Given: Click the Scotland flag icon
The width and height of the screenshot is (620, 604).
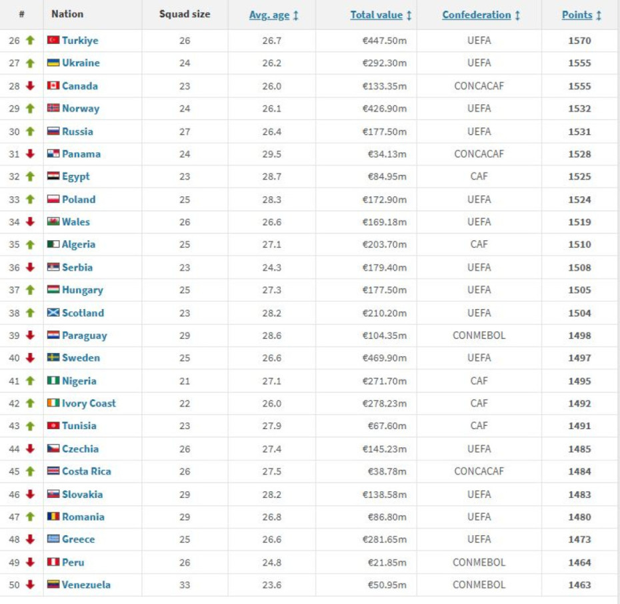Looking at the screenshot, I should tap(53, 313).
